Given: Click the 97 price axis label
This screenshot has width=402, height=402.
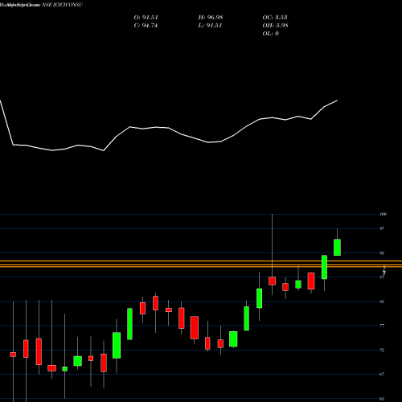Looking at the screenshot, I should pyautogui.click(x=382, y=228).
